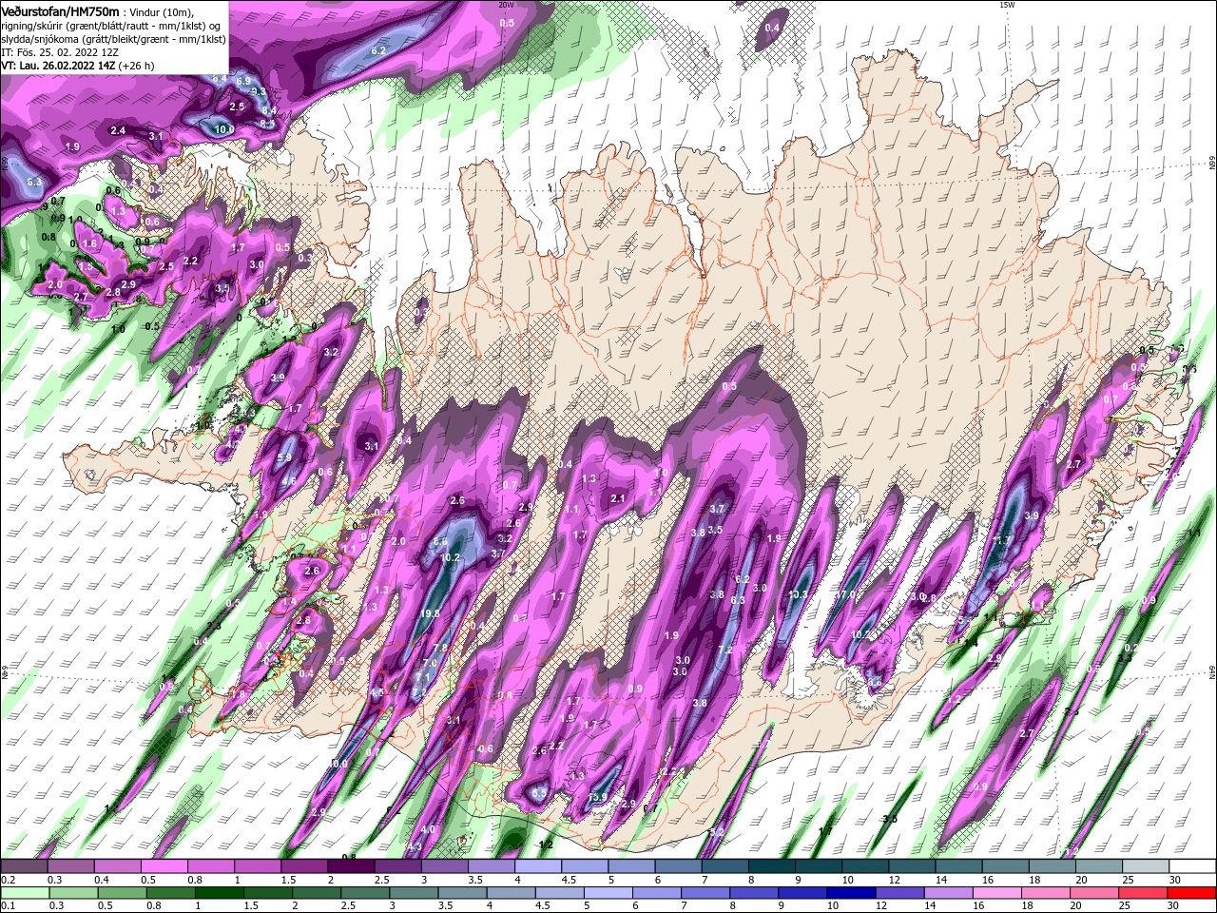Select light grey swatch labeled 25 in upper legend
Screen dimensions: 1217x913
pos(1146,866)
